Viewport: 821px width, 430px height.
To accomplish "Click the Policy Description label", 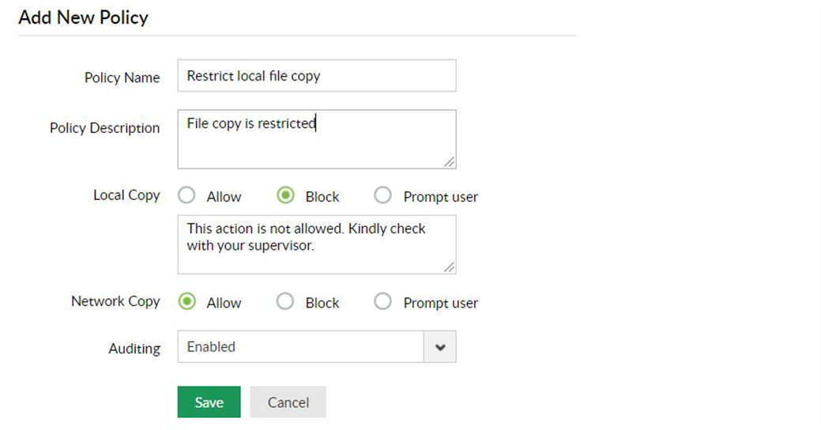I will click(x=104, y=128).
